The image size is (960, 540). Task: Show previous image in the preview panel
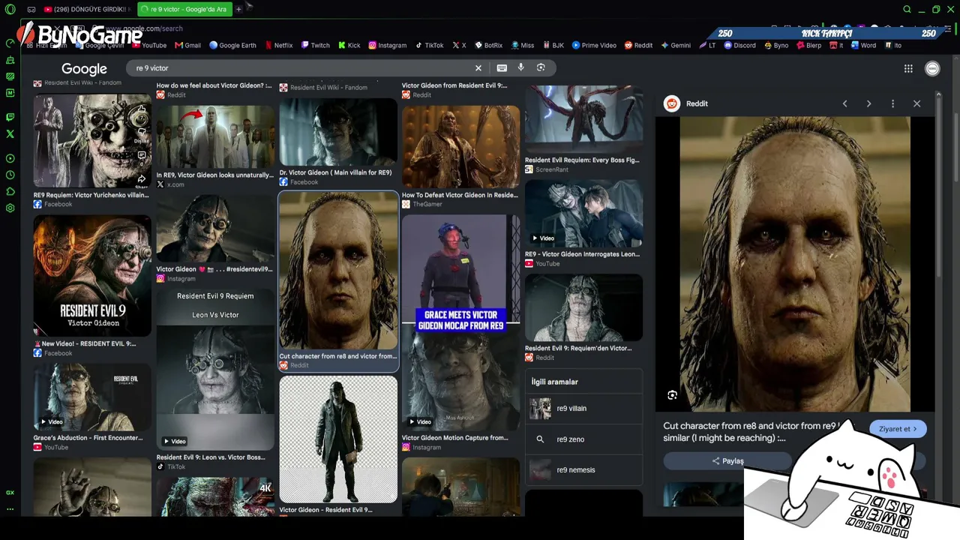(x=844, y=103)
